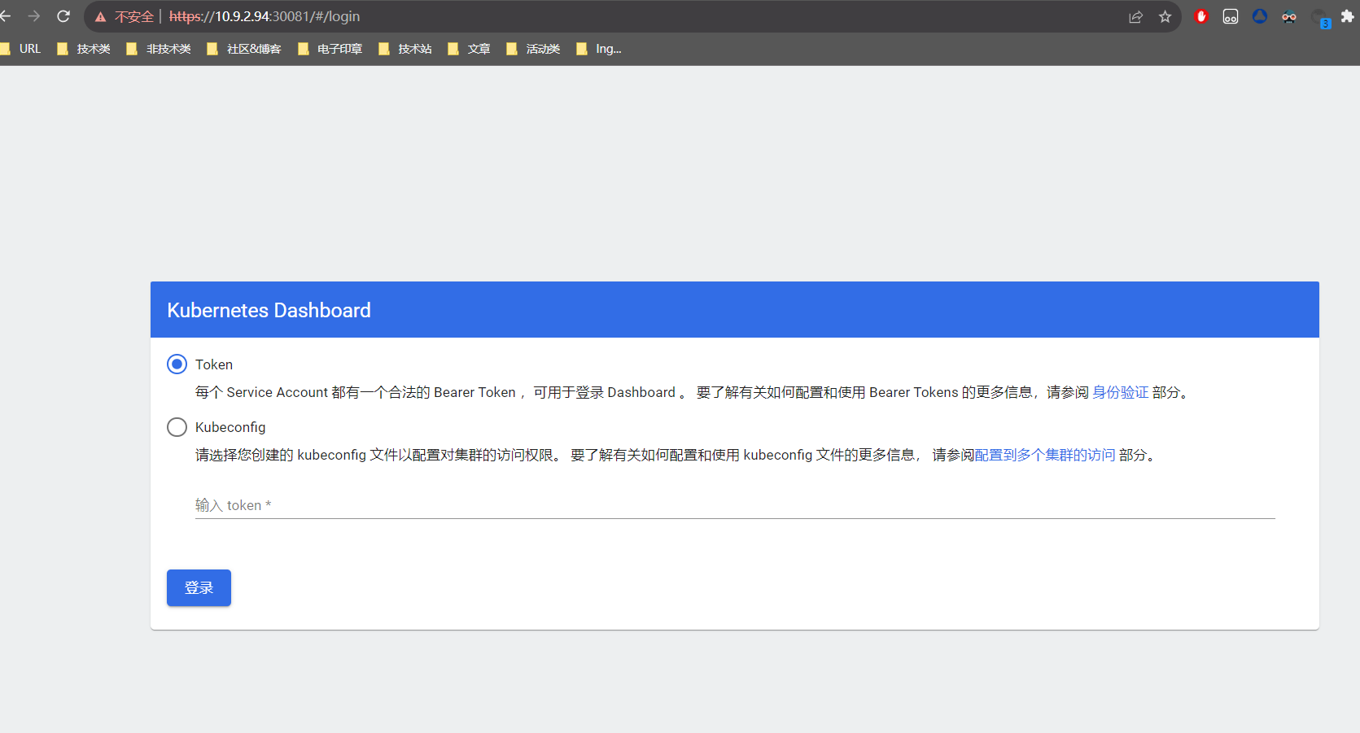Select the Kubeconfig radio button
1360x733 pixels.
[177, 427]
